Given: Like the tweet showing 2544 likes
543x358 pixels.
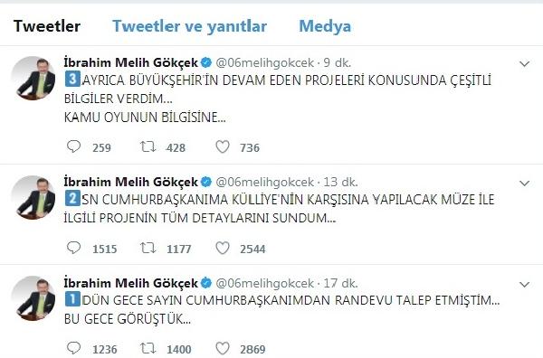Looking at the screenshot, I should (223, 248).
